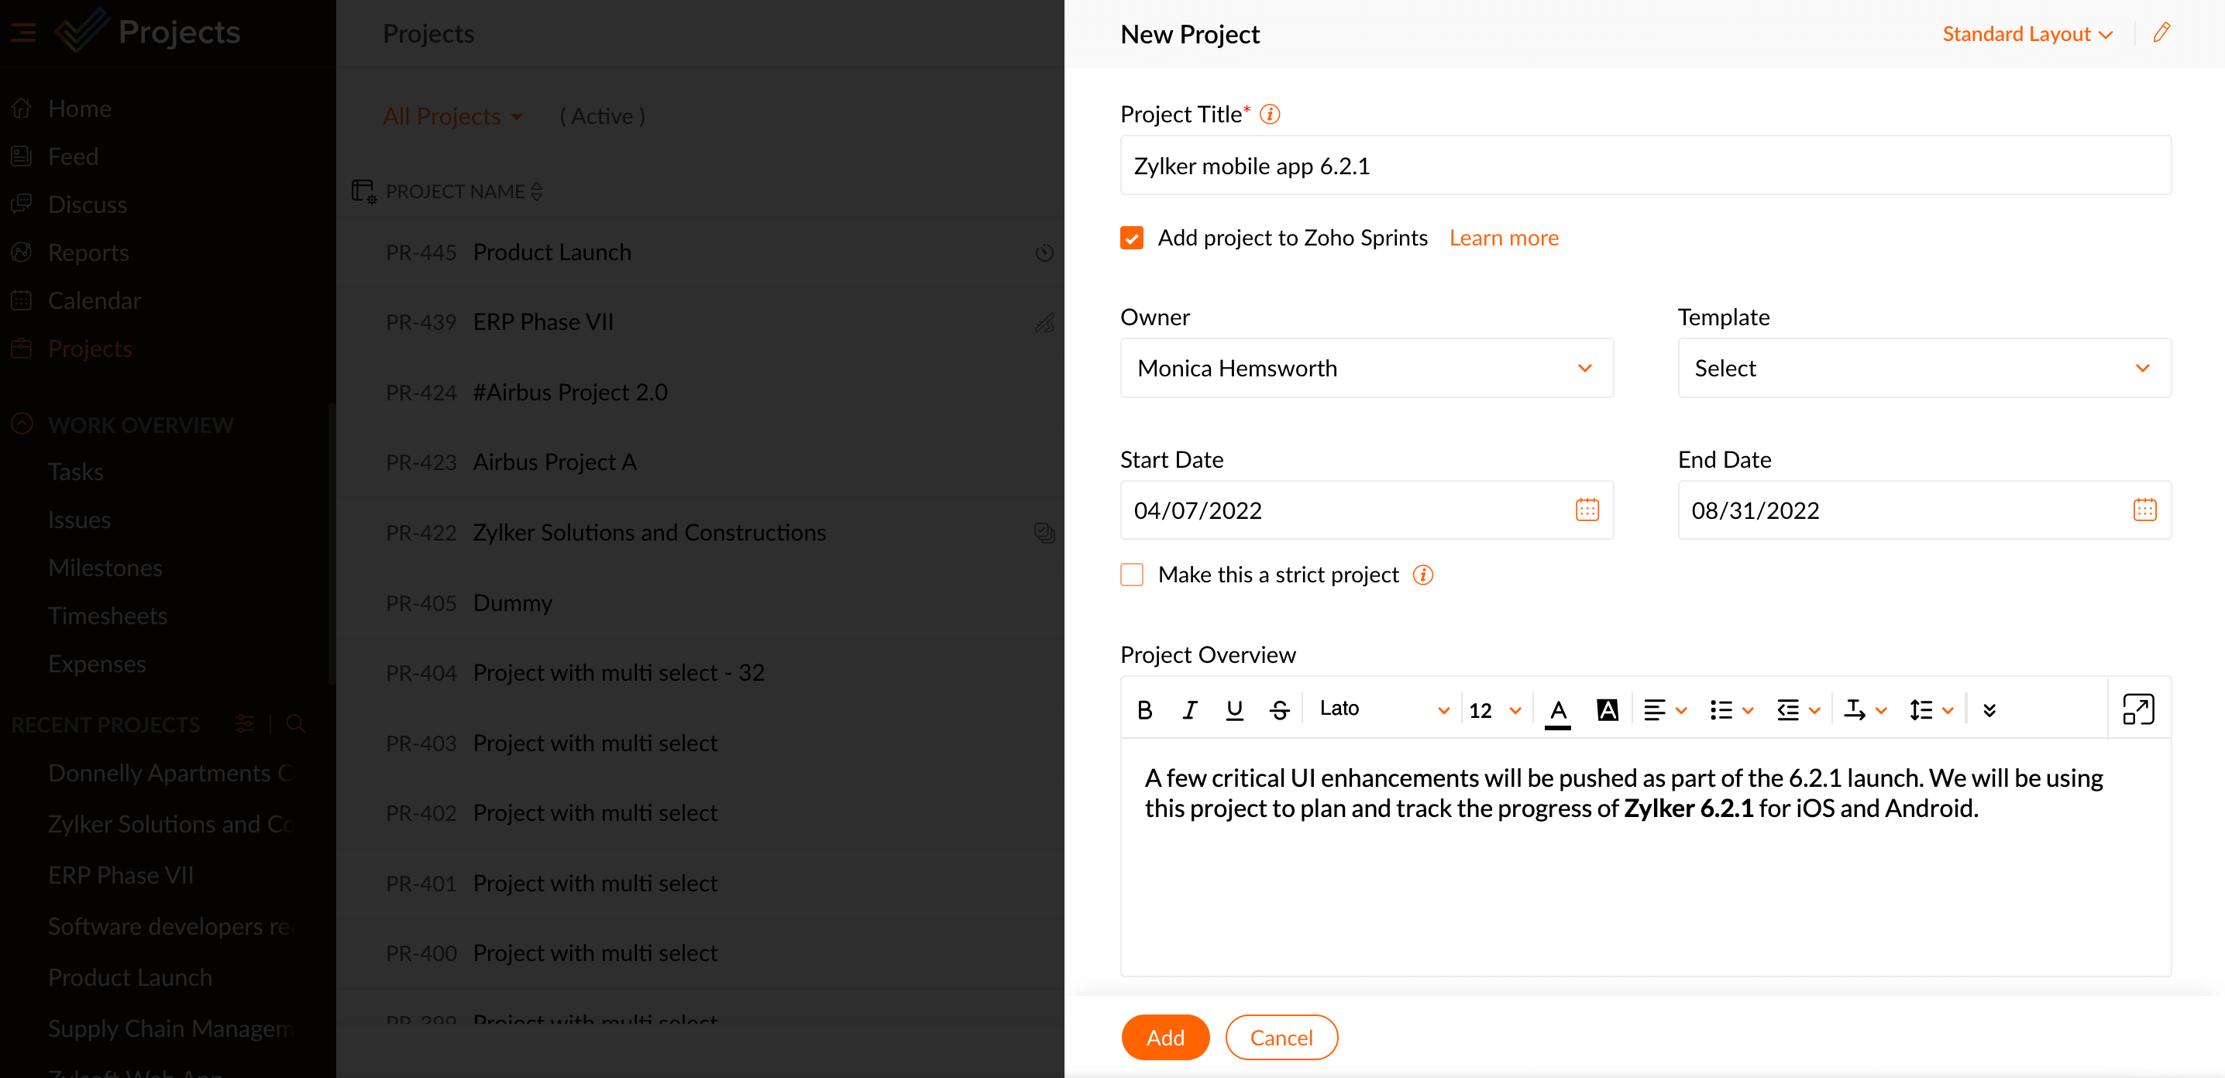Screen dimensions: 2225x1078
Task: Show more toolbar options double chevron
Action: point(1989,709)
